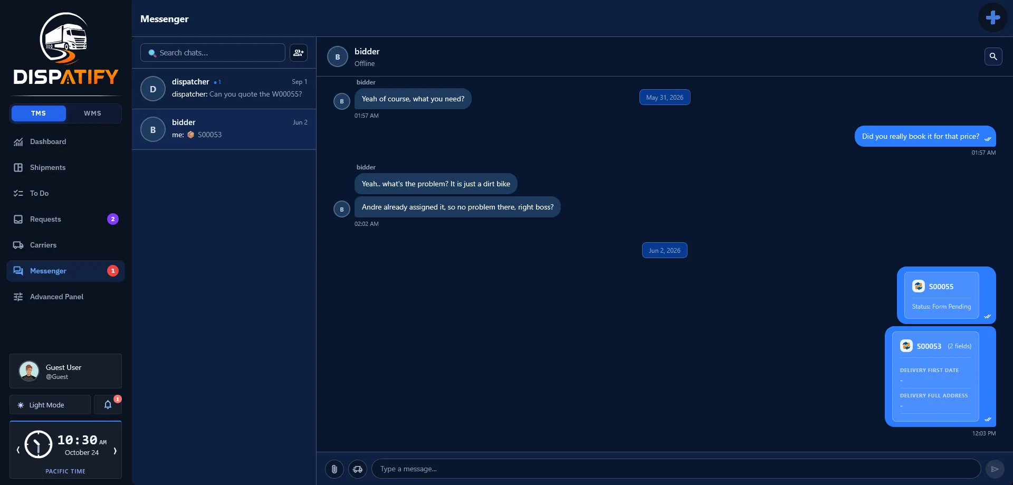The height and width of the screenshot is (485, 1013).
Task: Click the blue plus button in header
Action: [992, 17]
